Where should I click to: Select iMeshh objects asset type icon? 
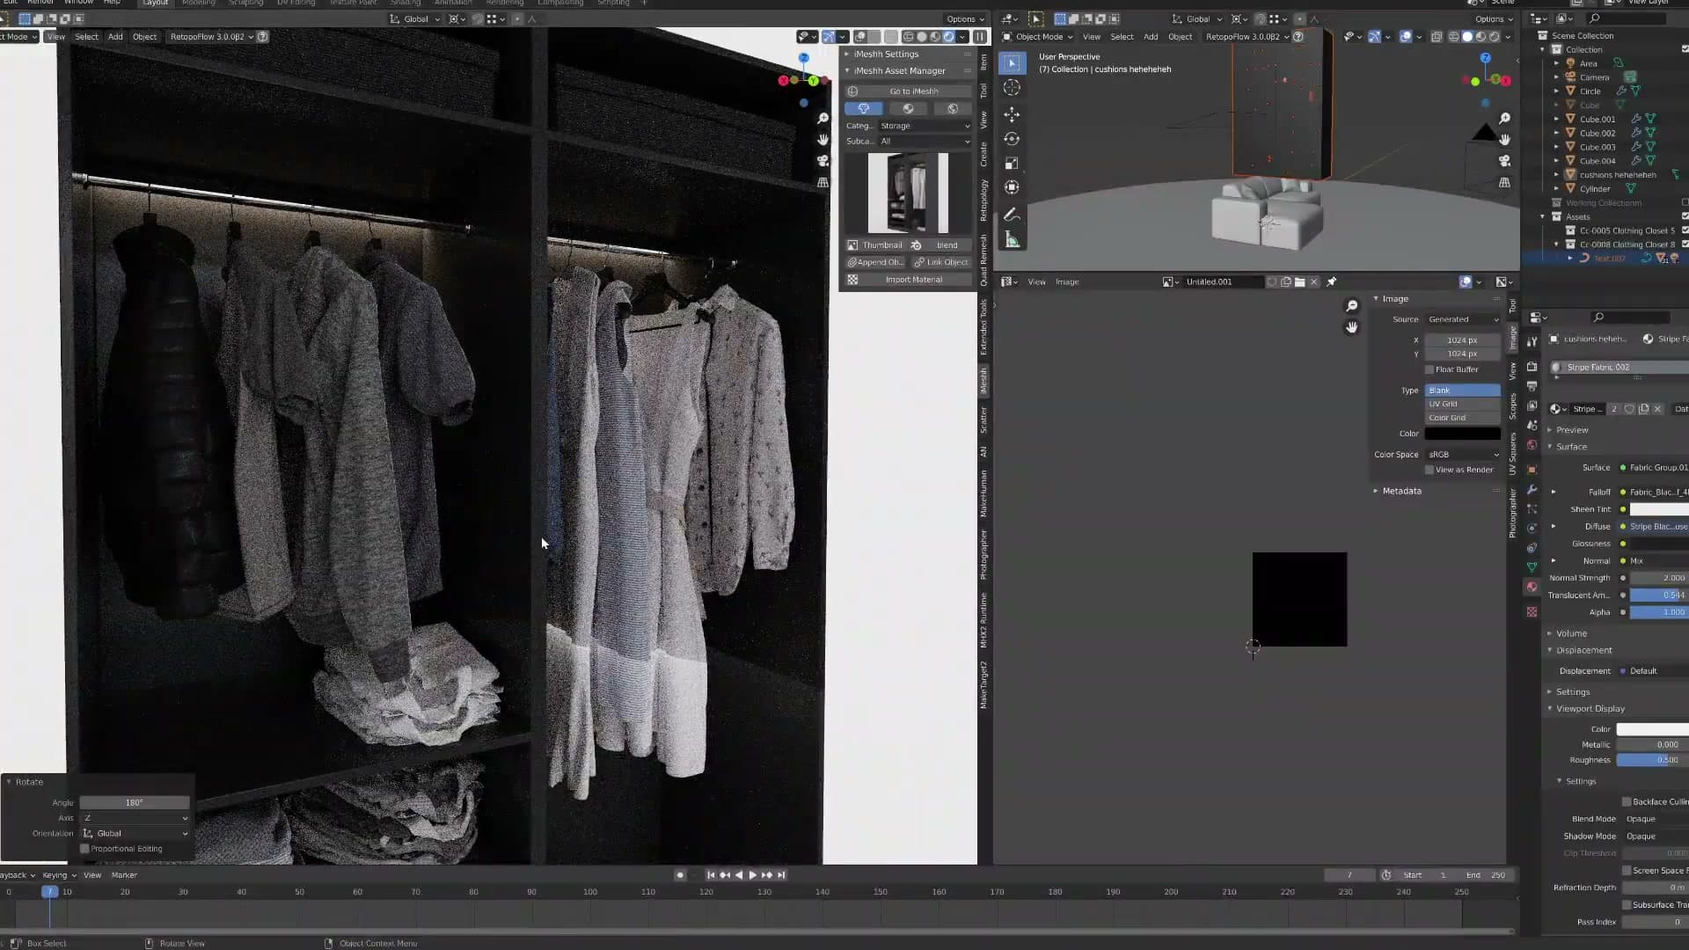tap(864, 109)
